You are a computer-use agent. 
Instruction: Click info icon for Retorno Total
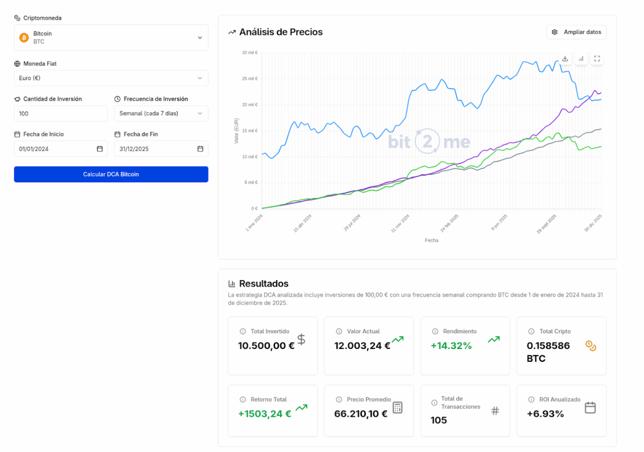click(243, 399)
